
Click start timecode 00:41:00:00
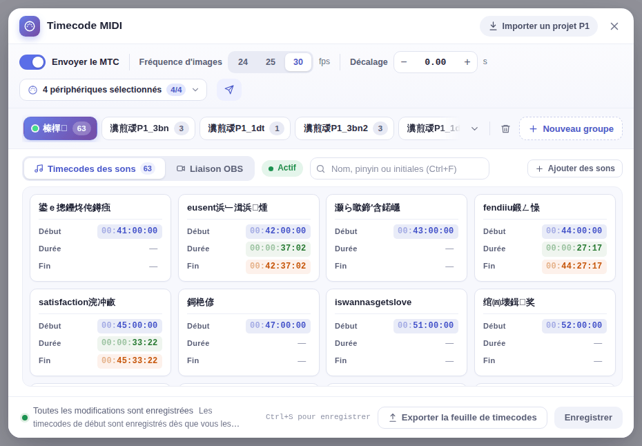point(129,231)
